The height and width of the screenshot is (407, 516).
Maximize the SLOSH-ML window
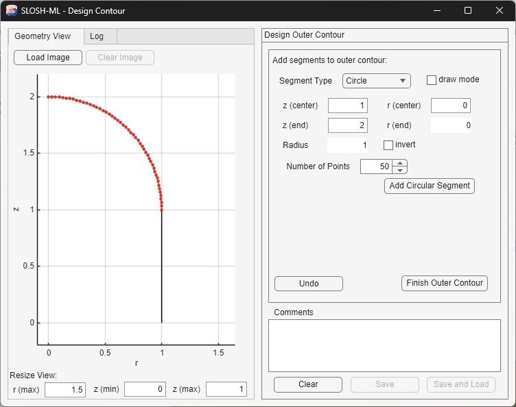[x=468, y=10]
